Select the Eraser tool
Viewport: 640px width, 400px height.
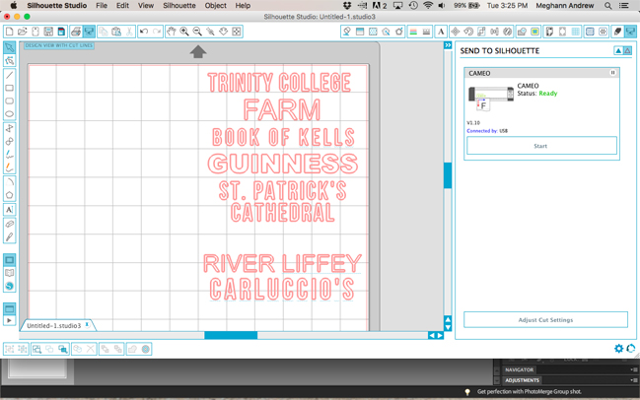click(x=10, y=224)
